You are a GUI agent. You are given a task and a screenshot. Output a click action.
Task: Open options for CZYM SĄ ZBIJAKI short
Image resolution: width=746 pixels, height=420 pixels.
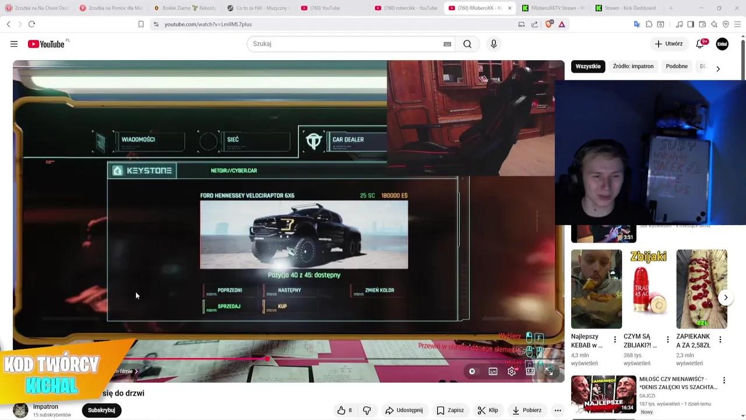[668, 339]
